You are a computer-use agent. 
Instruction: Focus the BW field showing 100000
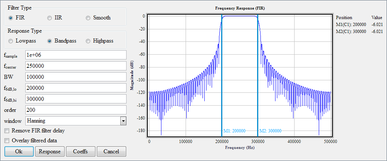point(76,77)
